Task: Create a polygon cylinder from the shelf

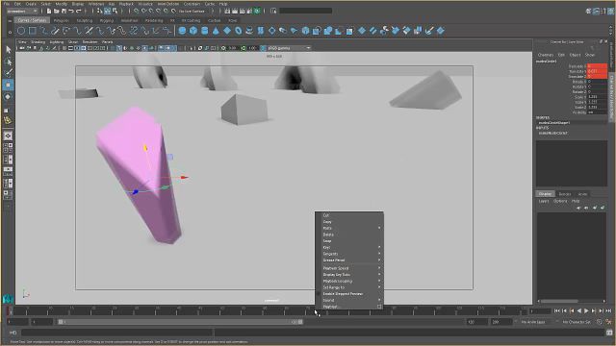Action: [205, 31]
